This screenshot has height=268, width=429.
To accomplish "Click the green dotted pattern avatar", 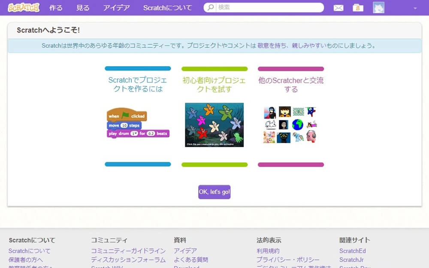I will coord(298,112).
